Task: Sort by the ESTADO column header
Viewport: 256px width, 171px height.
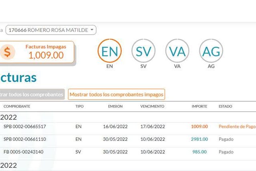Action: [x=225, y=106]
